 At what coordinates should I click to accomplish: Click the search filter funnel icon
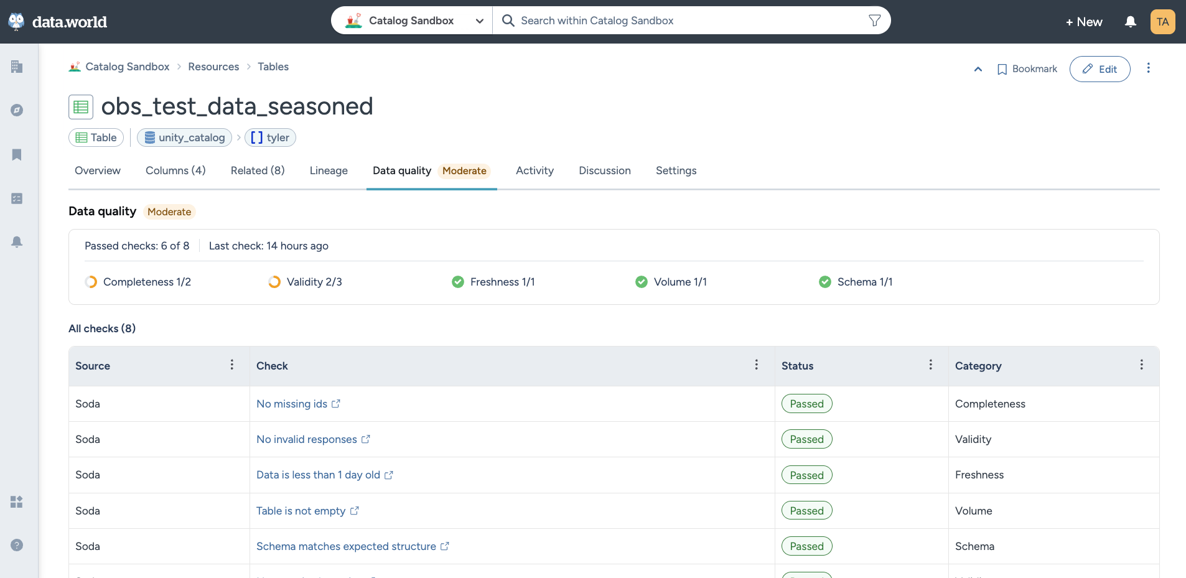tap(874, 21)
